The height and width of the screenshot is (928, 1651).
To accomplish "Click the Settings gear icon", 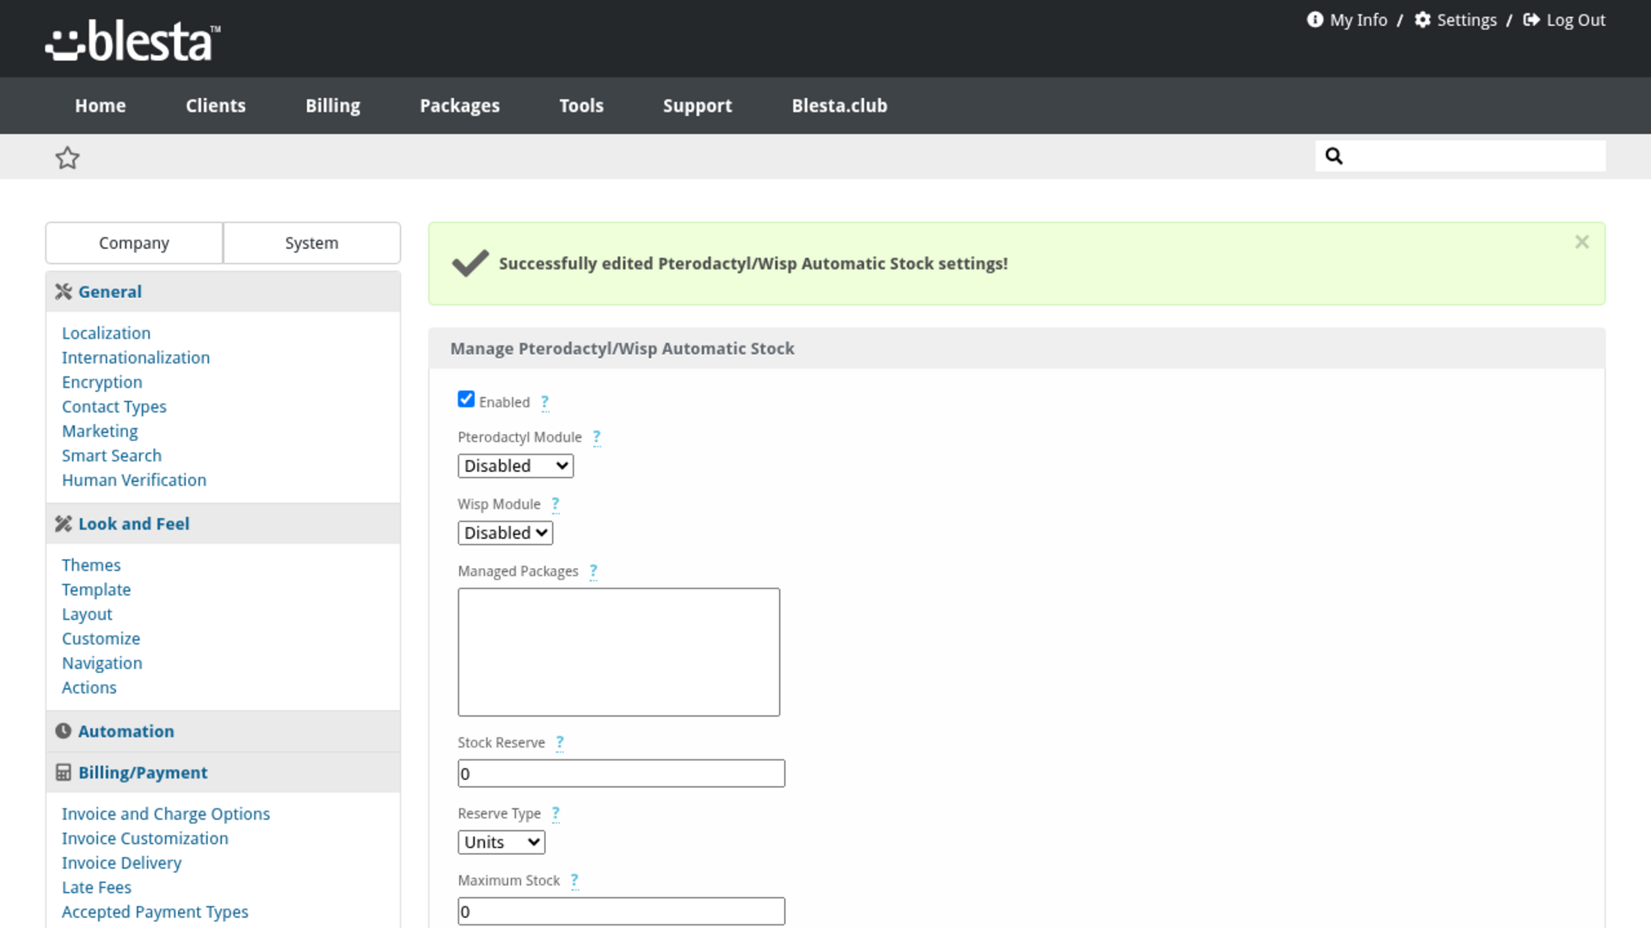I will coord(1423,20).
